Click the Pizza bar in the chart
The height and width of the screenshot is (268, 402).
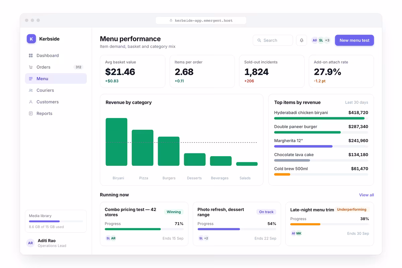click(143, 148)
